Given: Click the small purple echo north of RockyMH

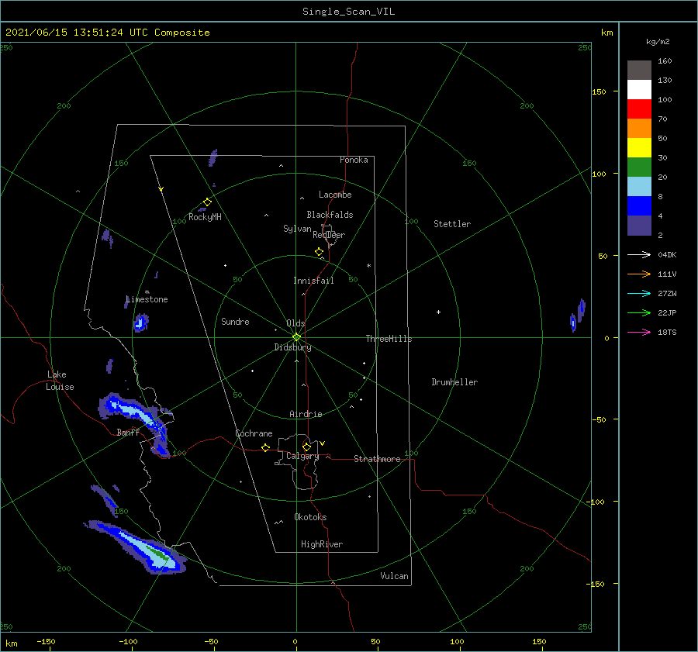Looking at the screenshot, I should [213, 157].
